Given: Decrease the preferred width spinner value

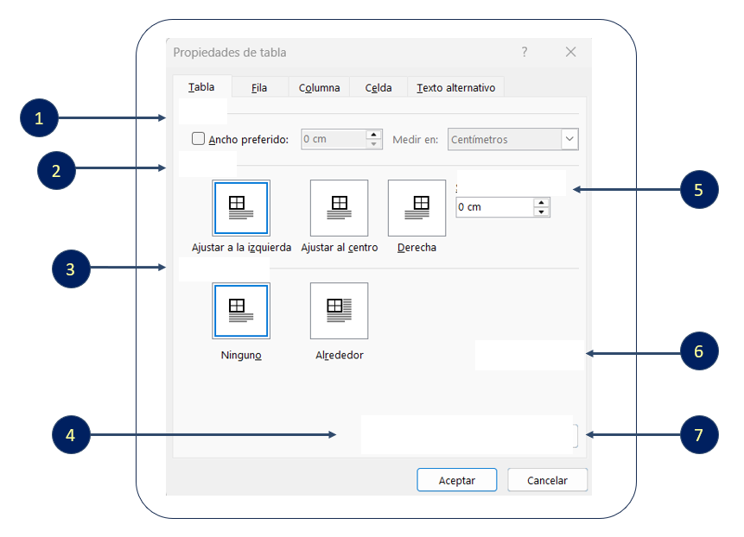Looking at the screenshot, I should pyautogui.click(x=374, y=144).
